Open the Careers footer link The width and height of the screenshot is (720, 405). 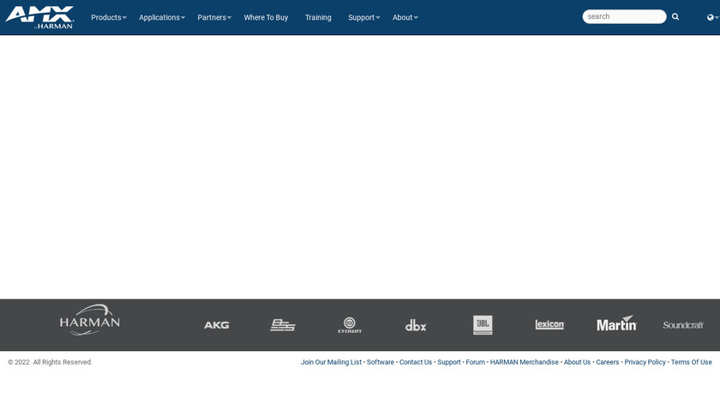[608, 362]
